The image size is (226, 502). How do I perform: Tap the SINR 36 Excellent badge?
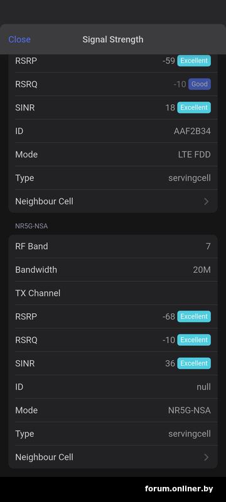(194, 363)
